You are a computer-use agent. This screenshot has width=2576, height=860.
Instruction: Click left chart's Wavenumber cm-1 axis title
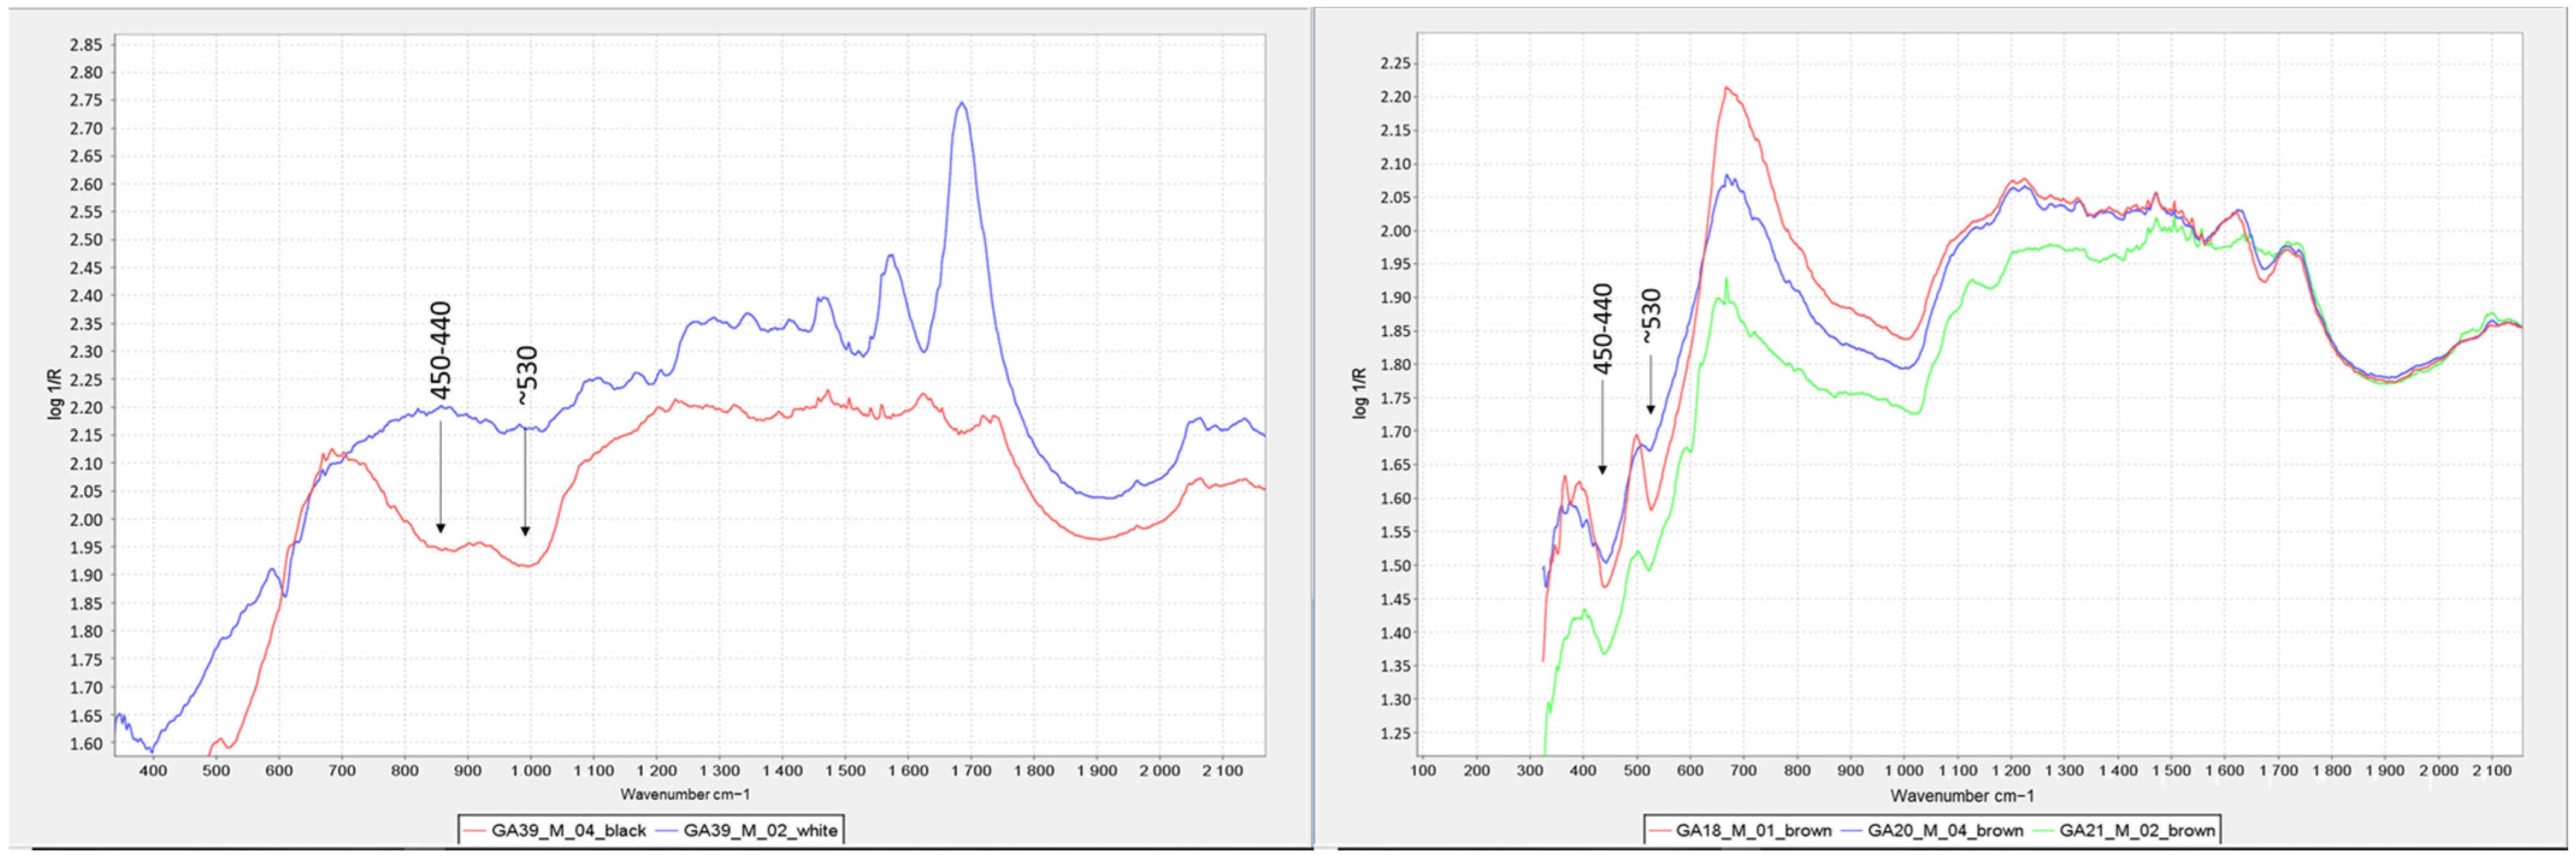tap(684, 794)
